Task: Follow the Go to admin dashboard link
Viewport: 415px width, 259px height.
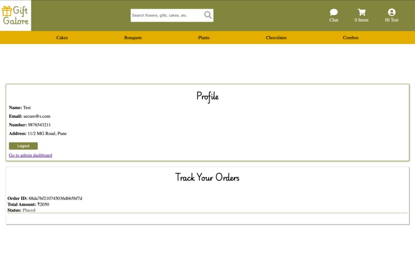Action: coord(30,155)
